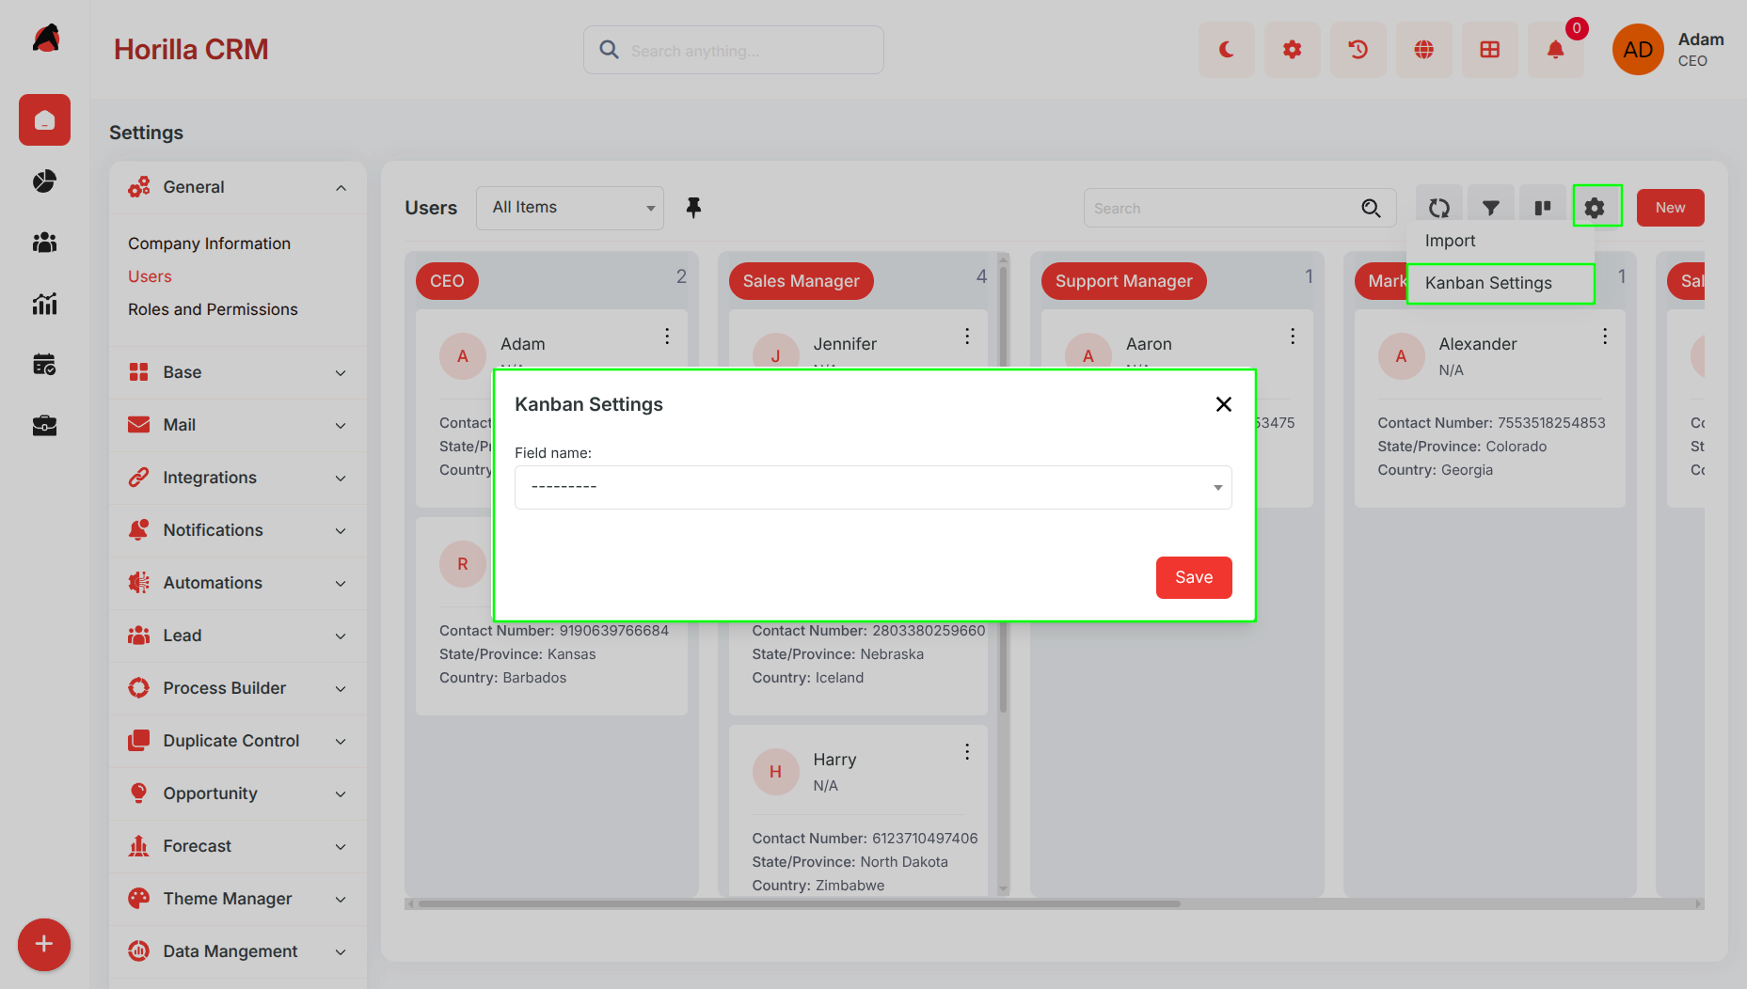Viewport: 1747px width, 989px height.
Task: Open the All Items view dropdown
Action: [x=570, y=208]
